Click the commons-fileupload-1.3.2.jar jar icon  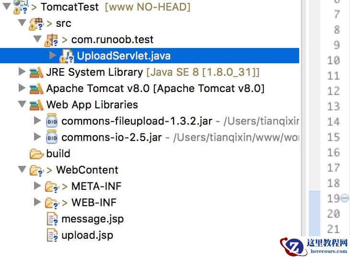point(51,121)
